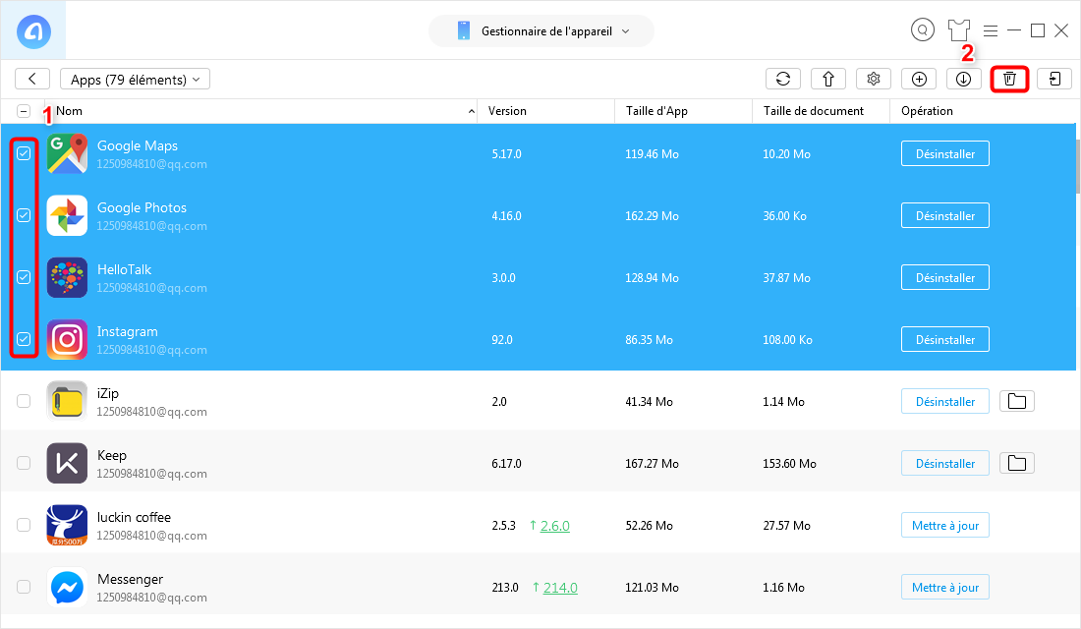Uncheck the HelloTalk checkbox
1081x629 pixels.
click(24, 277)
